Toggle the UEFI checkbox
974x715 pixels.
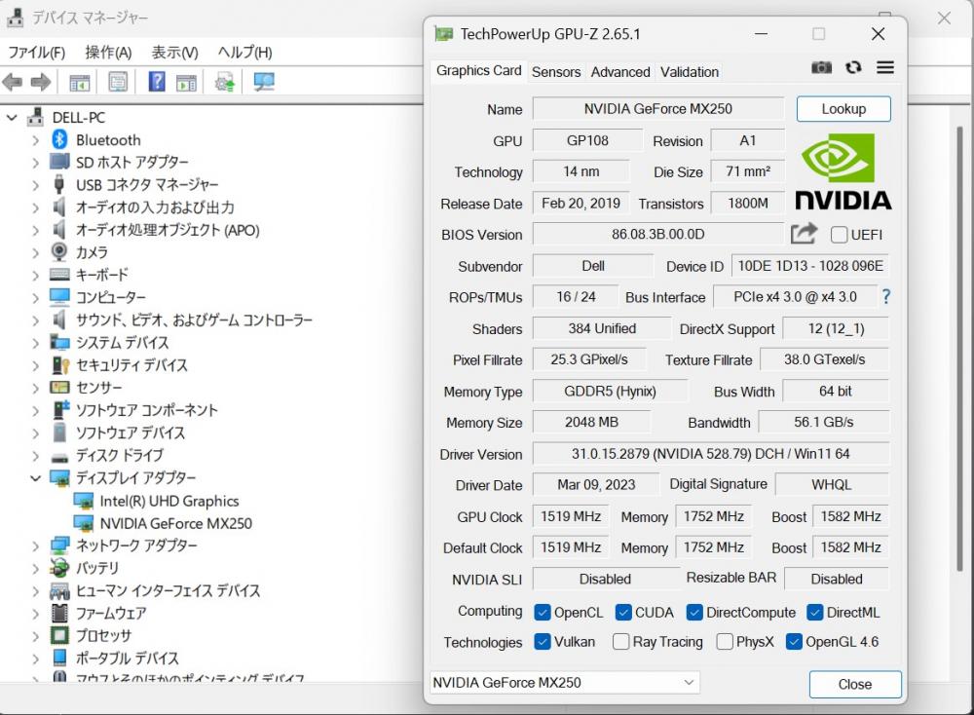(839, 234)
